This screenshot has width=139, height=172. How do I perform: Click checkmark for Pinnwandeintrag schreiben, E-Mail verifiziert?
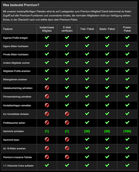coord(67,96)
